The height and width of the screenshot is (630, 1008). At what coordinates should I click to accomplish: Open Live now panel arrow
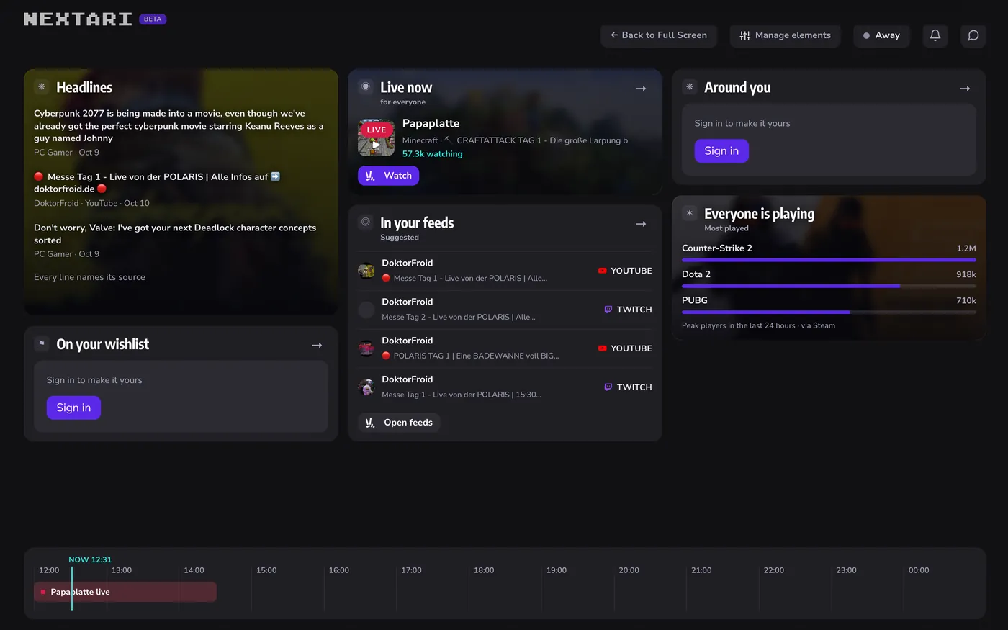coord(641,89)
